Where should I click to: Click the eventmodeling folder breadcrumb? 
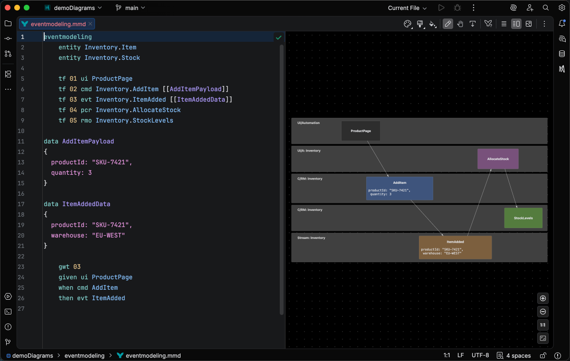tap(85, 355)
